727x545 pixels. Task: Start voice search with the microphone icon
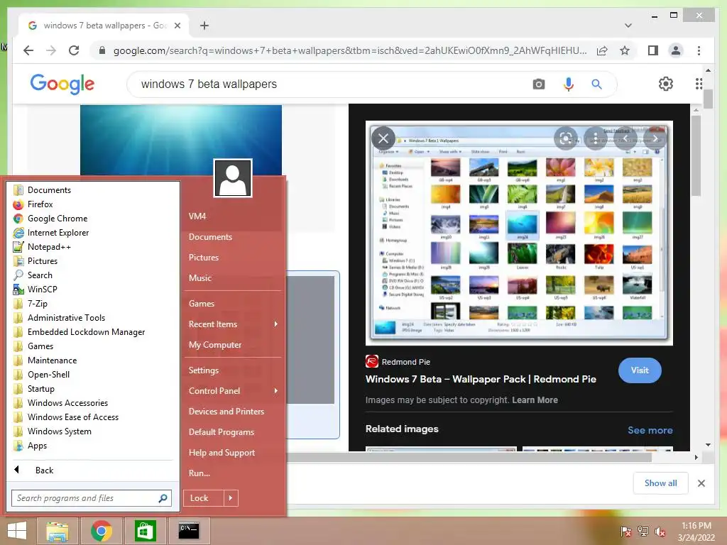569,84
